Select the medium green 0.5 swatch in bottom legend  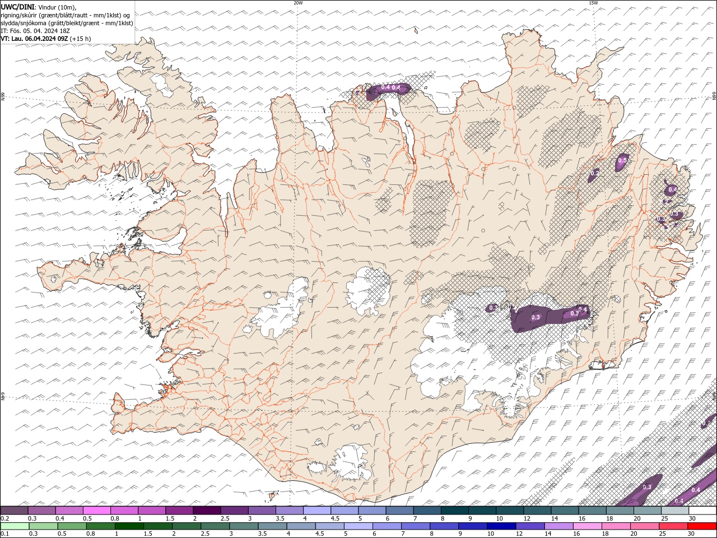(x=72, y=526)
